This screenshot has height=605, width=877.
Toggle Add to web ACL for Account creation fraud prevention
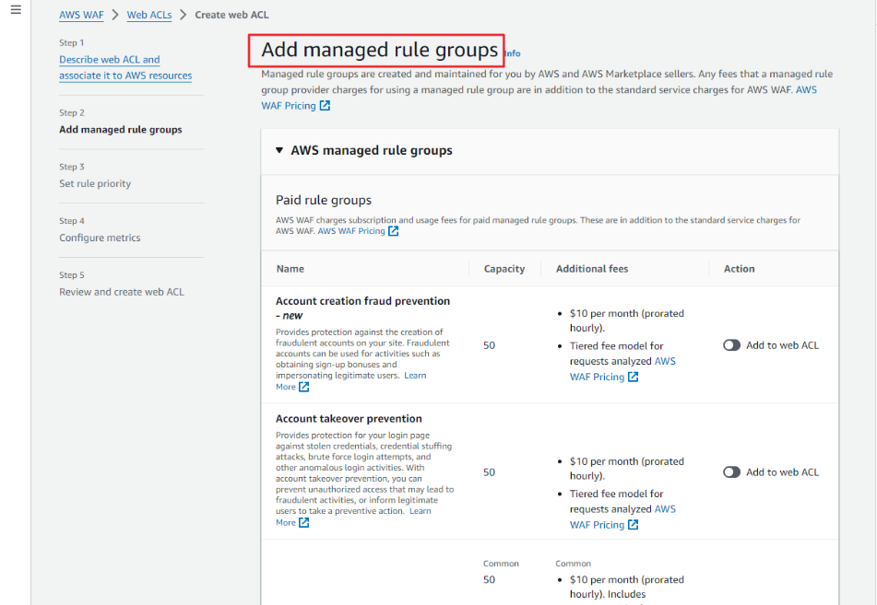(731, 345)
